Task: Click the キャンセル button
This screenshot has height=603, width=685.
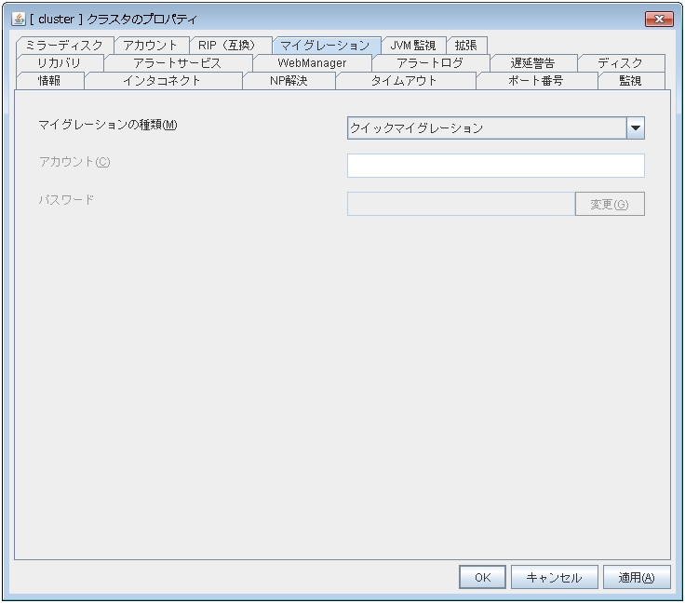Action: [x=554, y=577]
